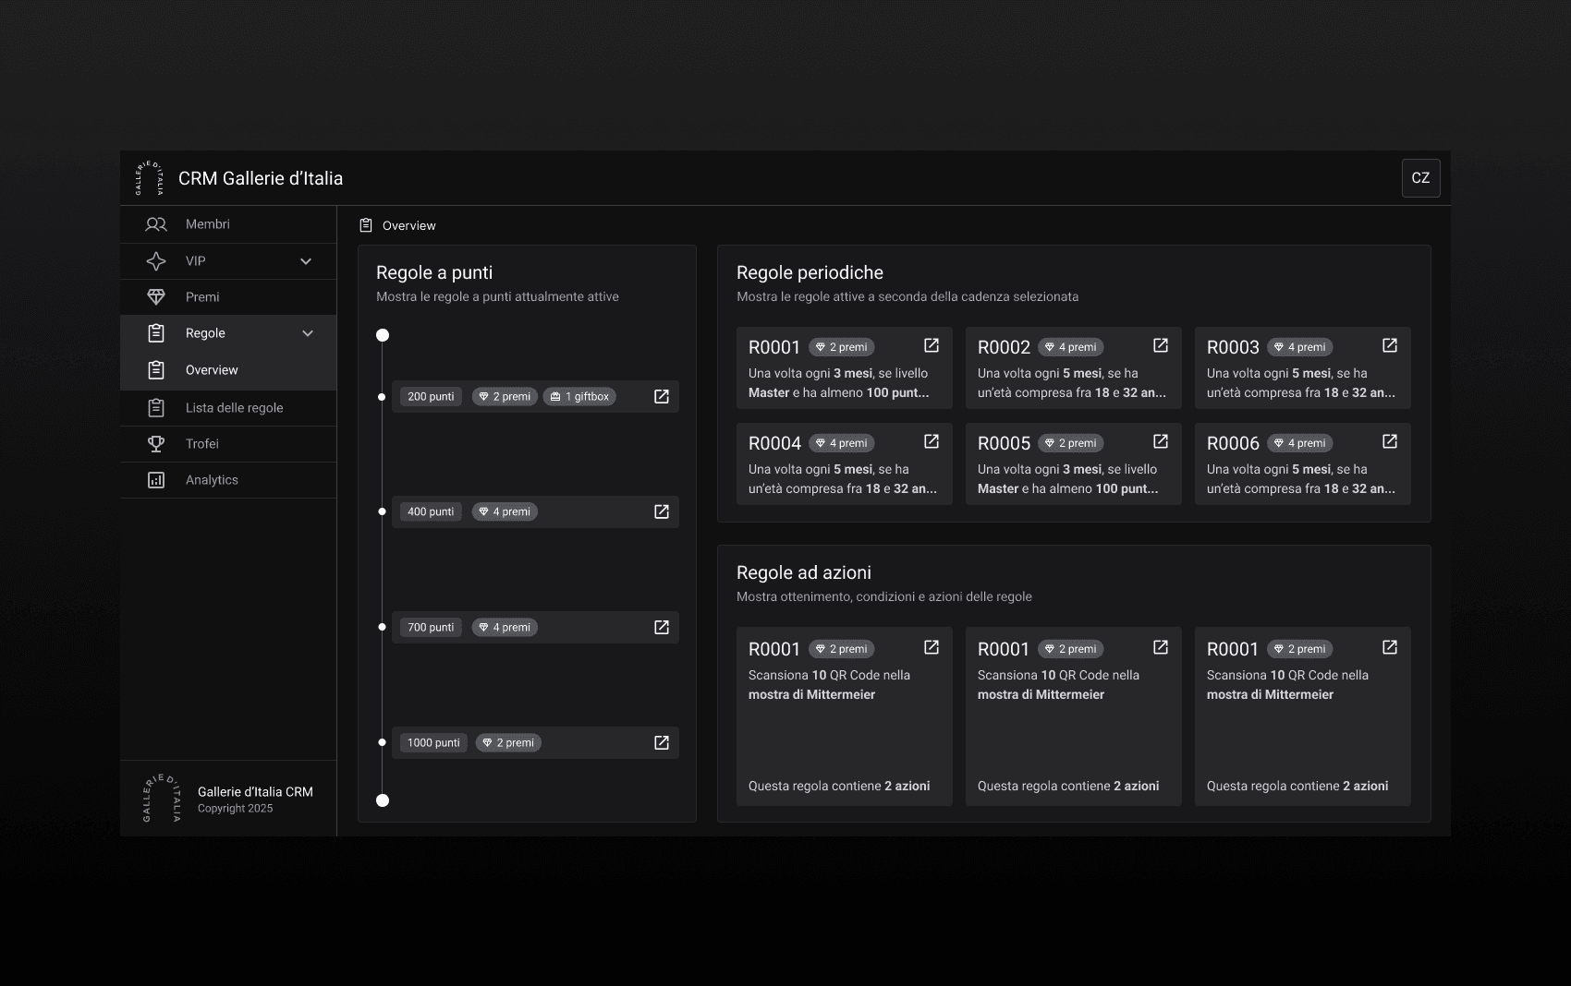1571x986 pixels.
Task: Click the Regole clipboard icon in sidebar
Action: (x=156, y=333)
